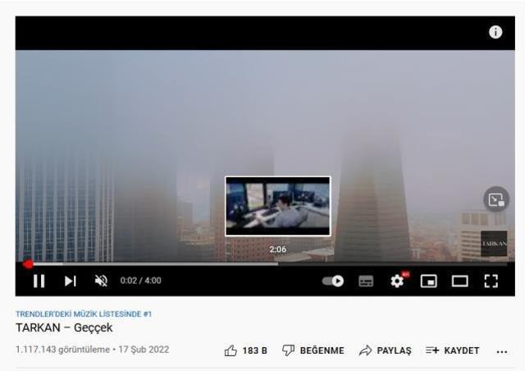The height and width of the screenshot is (371, 525).
Task: Click the TARKAN channel watermark
Action: pyautogui.click(x=494, y=243)
